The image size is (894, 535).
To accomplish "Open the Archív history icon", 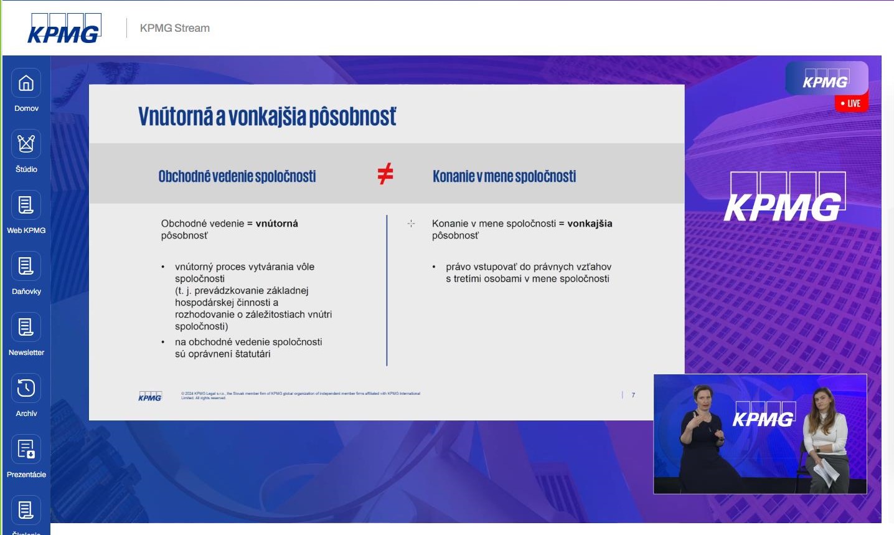I will point(26,388).
